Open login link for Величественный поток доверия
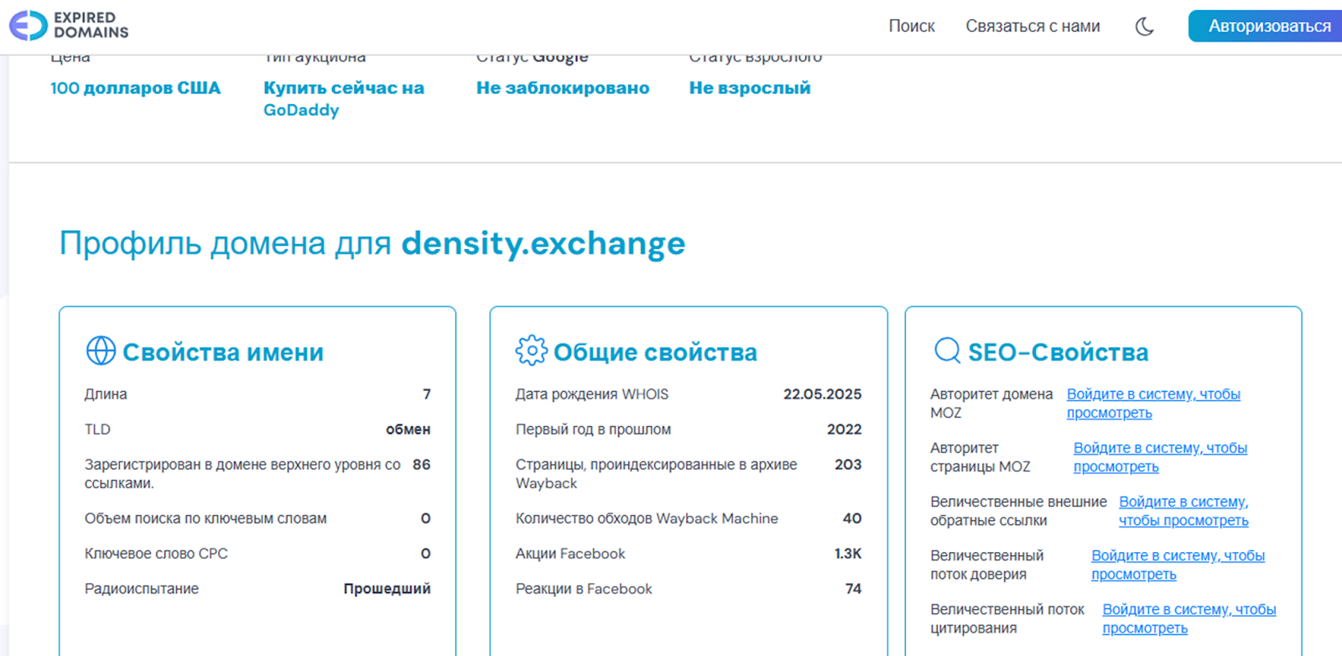This screenshot has width=1342, height=656. pyautogui.click(x=1177, y=565)
